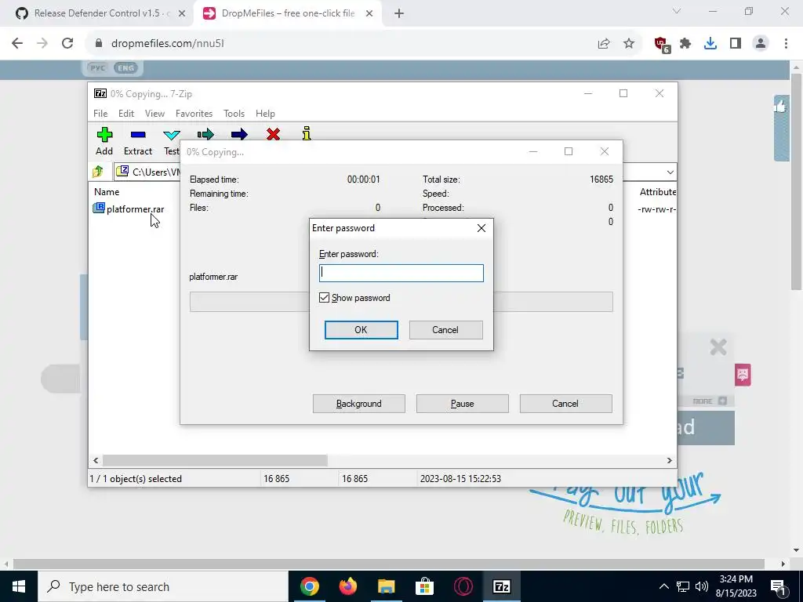
Task: Open the Favorites menu in 7-Zip
Action: click(194, 113)
